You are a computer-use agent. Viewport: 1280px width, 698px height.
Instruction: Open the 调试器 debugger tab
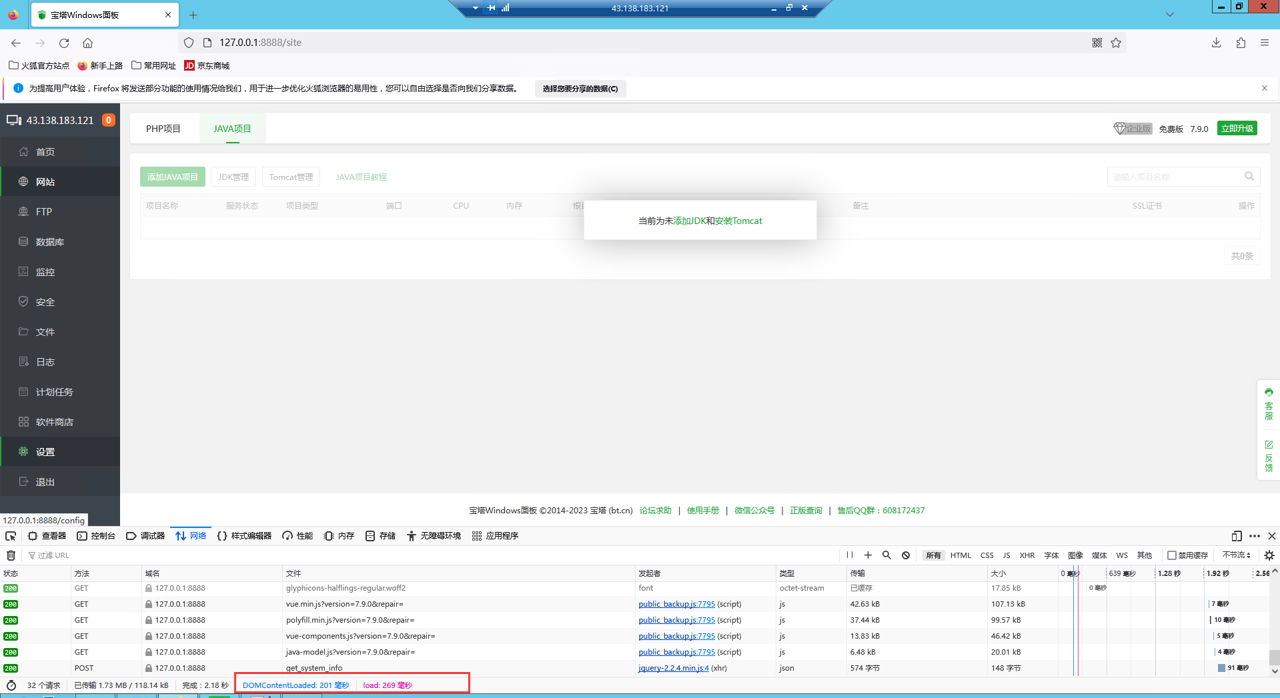145,536
